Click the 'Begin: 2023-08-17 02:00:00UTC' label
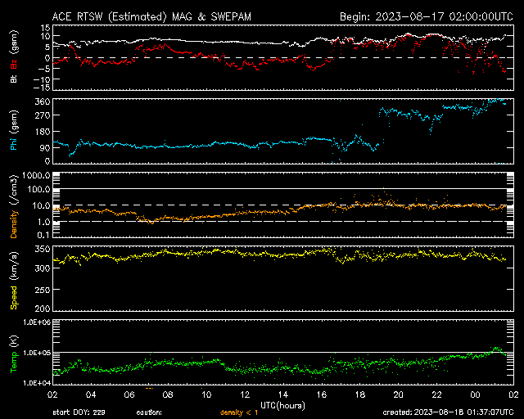Viewport: 524px width, 419px height. coord(427,16)
